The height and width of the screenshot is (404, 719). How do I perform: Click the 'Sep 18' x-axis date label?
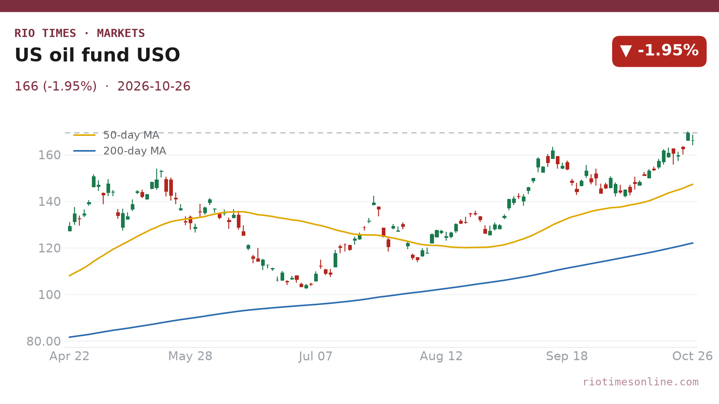[x=567, y=356]
